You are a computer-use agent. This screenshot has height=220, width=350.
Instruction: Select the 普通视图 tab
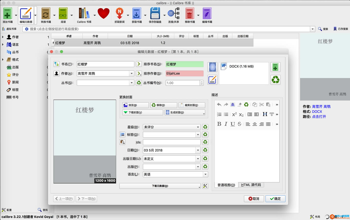point(226,185)
